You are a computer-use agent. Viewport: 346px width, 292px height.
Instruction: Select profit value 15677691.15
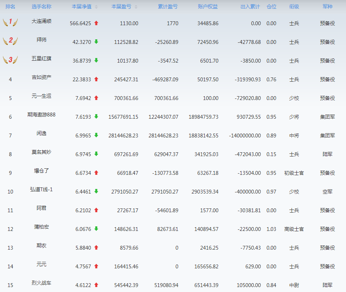pos(123,117)
